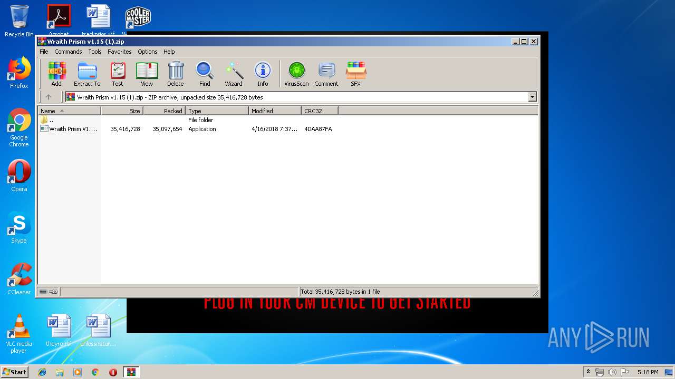Screen dimensions: 675x379
Task: Open the Favorites menu
Action: (120, 52)
